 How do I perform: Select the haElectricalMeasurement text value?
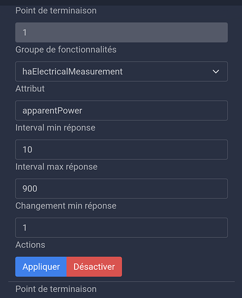(72, 72)
